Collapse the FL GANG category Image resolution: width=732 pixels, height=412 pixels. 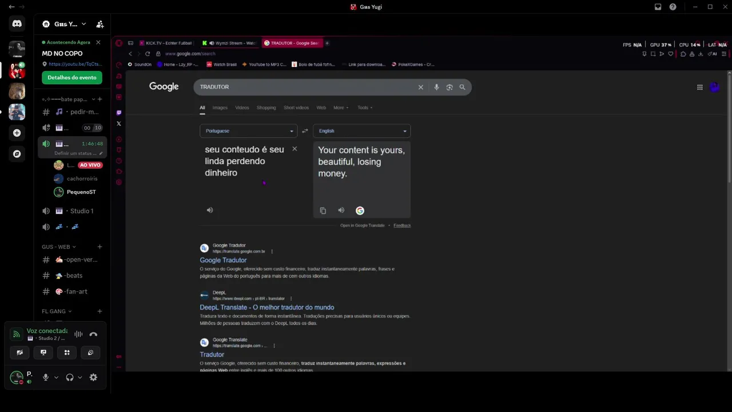(x=57, y=311)
